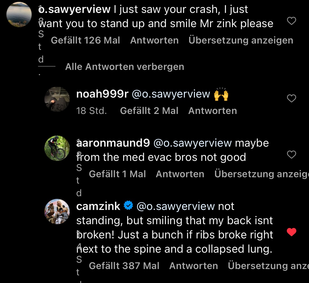Unlike camzink's reply via red heart

[x=291, y=232]
